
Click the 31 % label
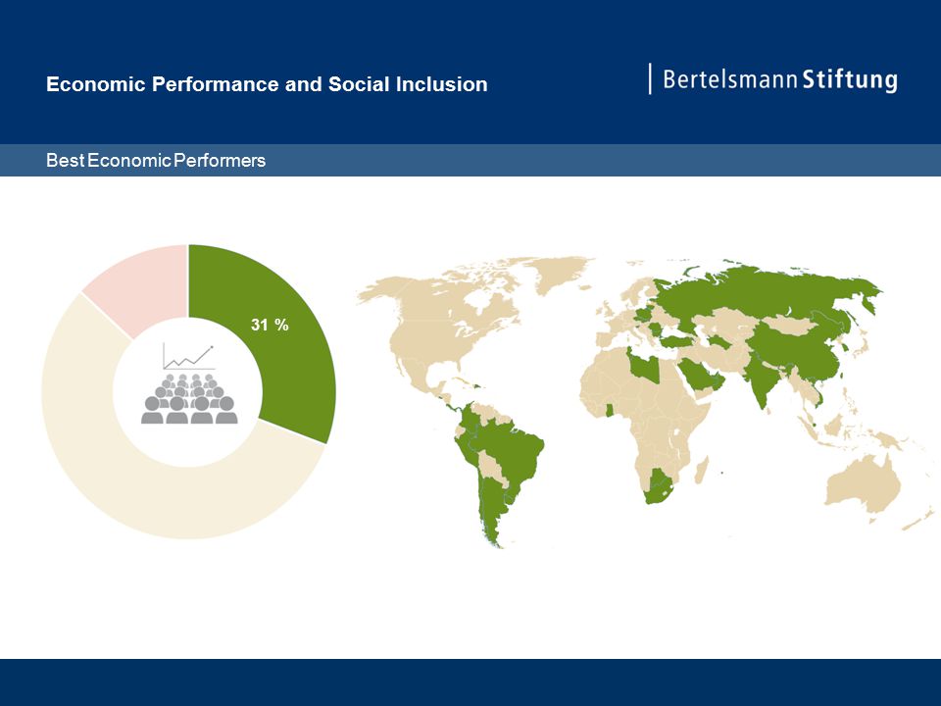(x=270, y=325)
